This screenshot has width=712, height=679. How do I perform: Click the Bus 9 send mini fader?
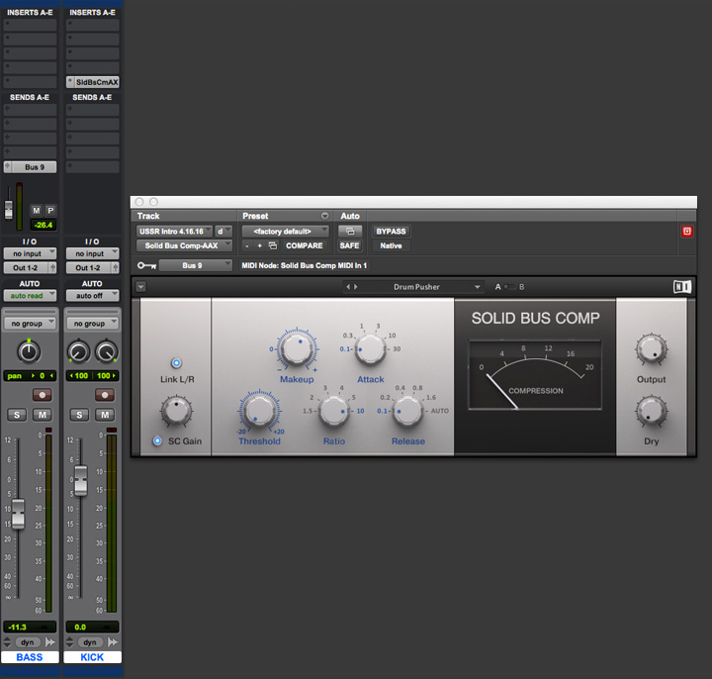tap(9, 209)
